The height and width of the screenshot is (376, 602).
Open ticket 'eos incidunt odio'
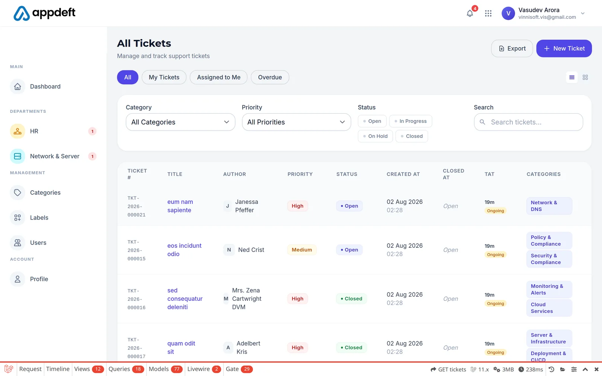[184, 250]
